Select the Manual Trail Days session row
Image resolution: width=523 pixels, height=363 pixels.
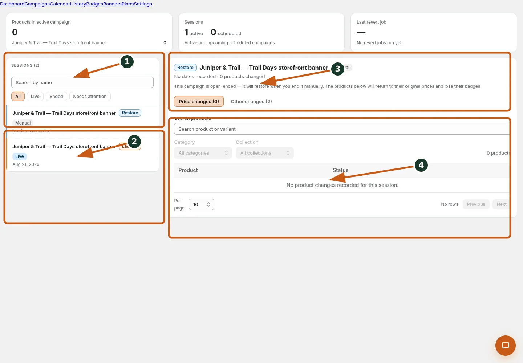tap(82, 121)
